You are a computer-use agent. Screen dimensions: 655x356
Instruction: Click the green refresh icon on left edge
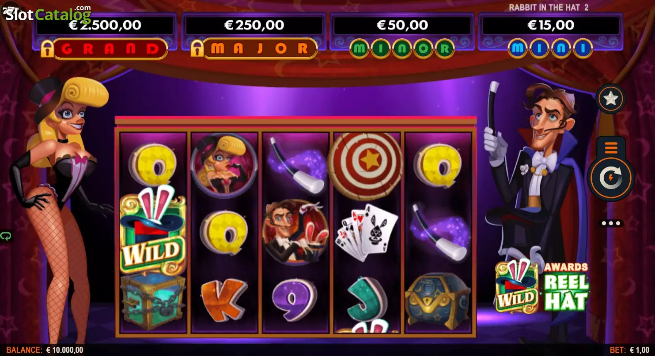point(5,236)
